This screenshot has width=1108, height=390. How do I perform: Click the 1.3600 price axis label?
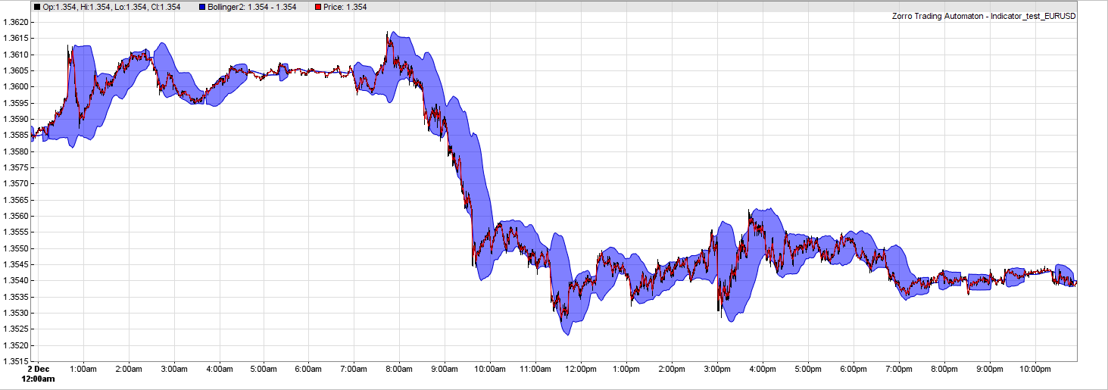click(17, 86)
